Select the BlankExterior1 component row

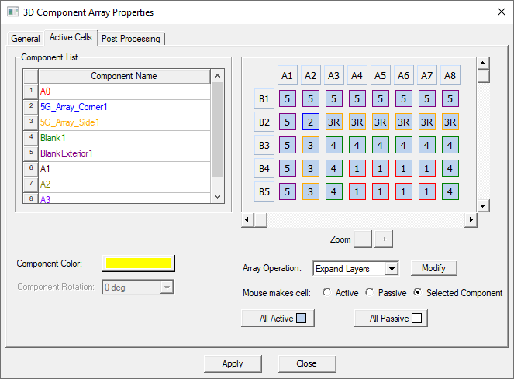point(125,153)
